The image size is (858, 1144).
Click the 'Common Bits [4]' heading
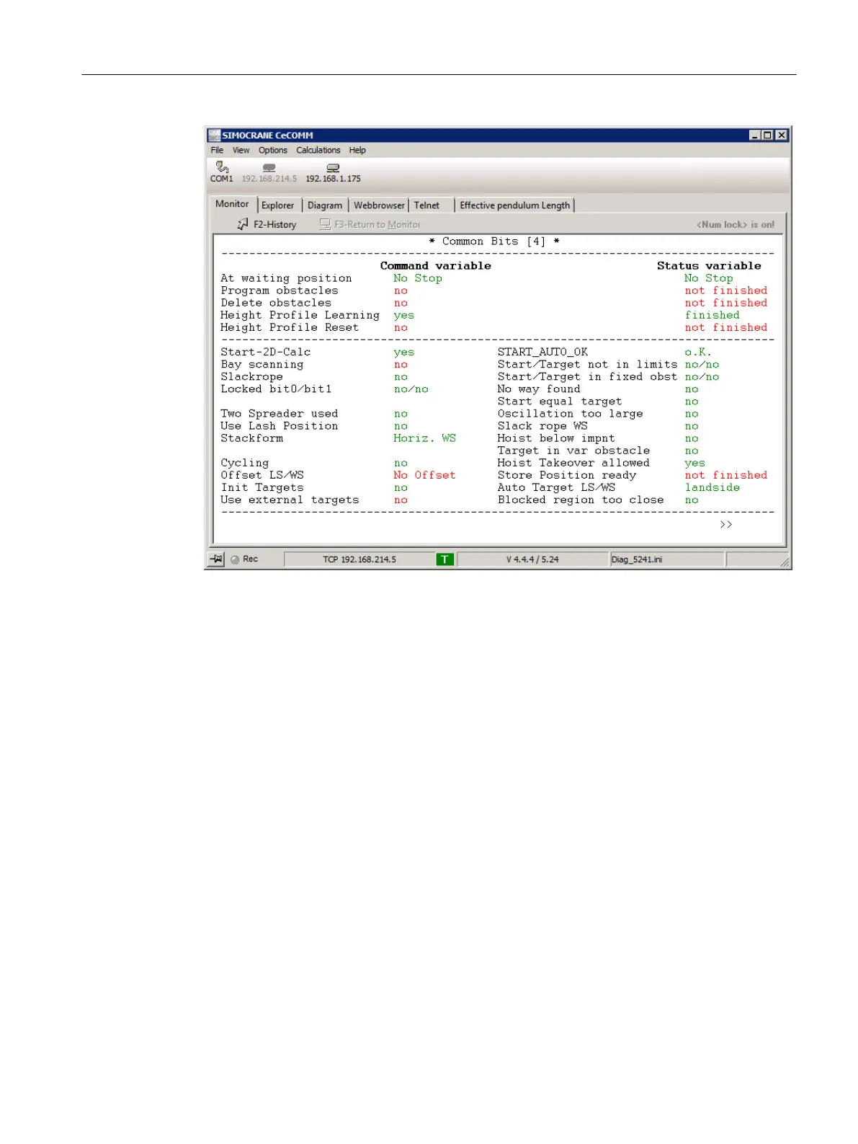(494, 241)
